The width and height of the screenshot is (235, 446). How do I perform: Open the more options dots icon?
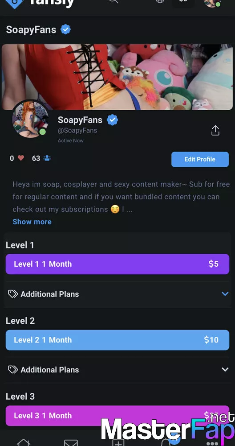click(x=212, y=444)
